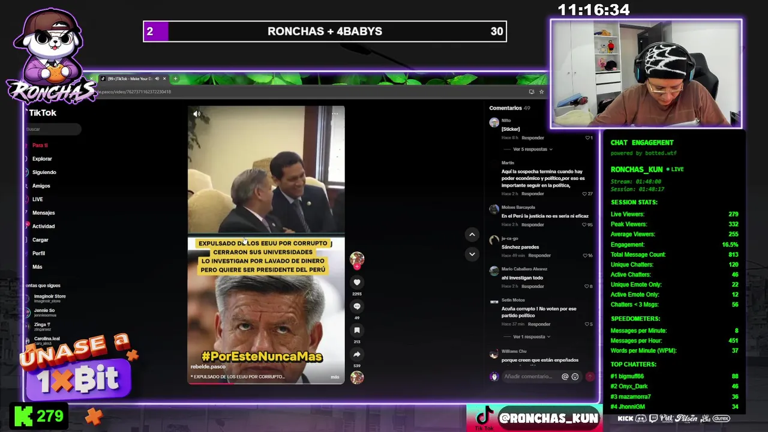Click the @ mention icon in comment box
This screenshot has width=768, height=432.
coord(565,377)
